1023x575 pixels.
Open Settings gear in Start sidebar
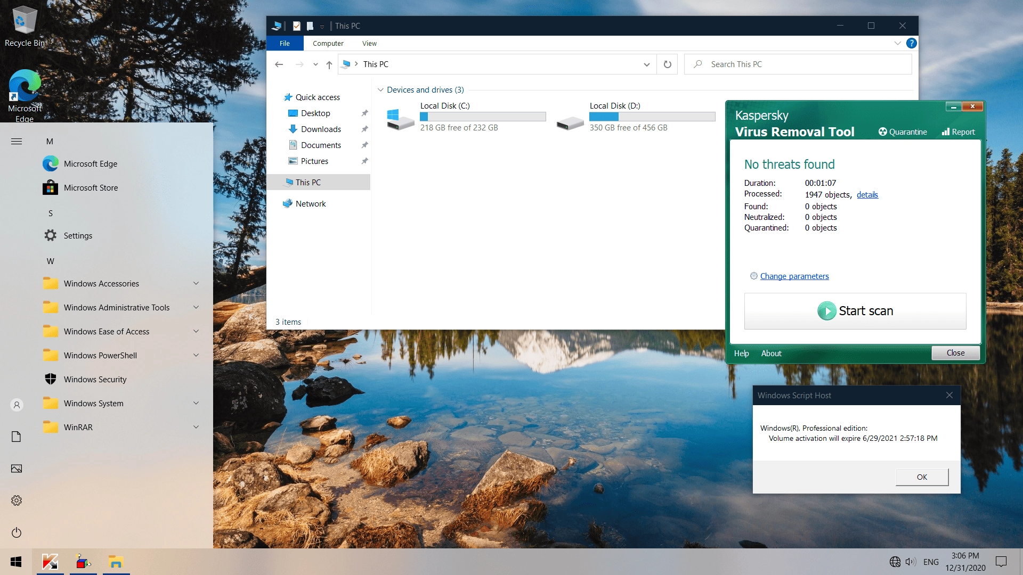pyautogui.click(x=17, y=500)
